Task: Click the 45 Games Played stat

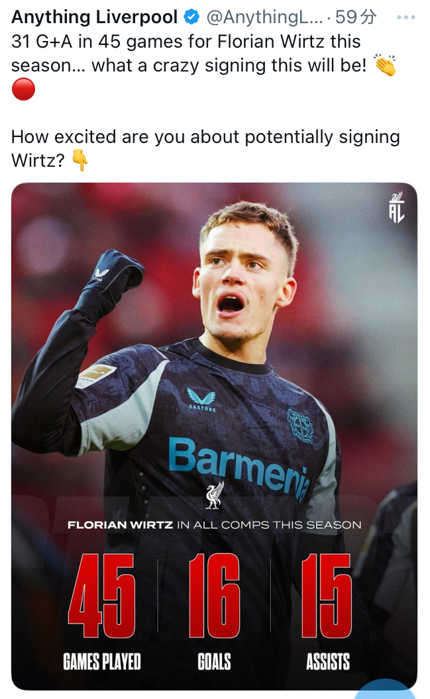Action: pos(101,612)
